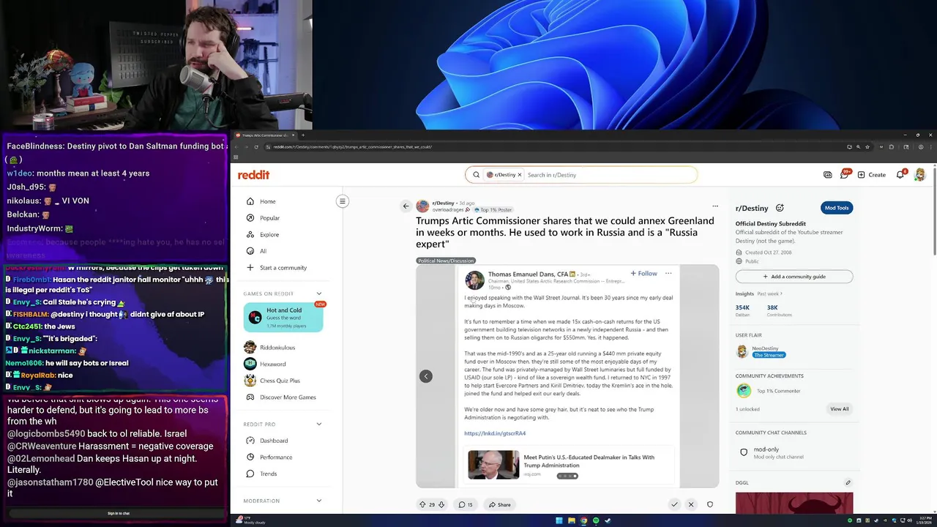
Task: Open the user avatar menu
Action: (919, 175)
